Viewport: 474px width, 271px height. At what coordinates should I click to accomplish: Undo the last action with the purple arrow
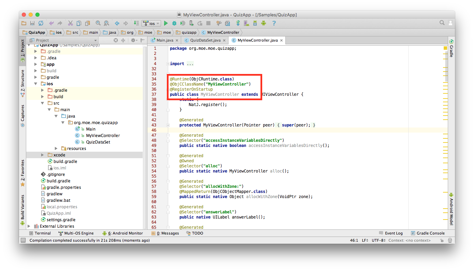[x=51, y=23]
